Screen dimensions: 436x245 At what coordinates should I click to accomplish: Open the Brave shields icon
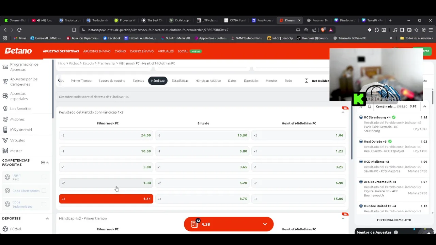click(x=323, y=30)
